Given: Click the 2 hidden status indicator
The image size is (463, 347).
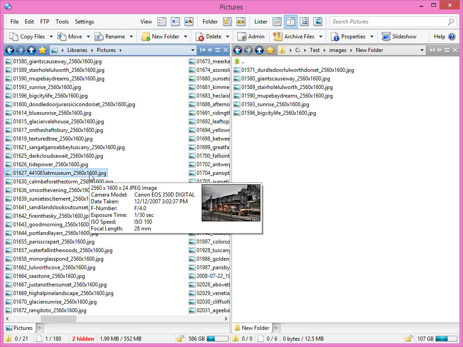Looking at the screenshot, I should click(83, 338).
